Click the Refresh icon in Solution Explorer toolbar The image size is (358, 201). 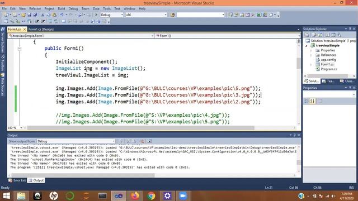click(320, 35)
